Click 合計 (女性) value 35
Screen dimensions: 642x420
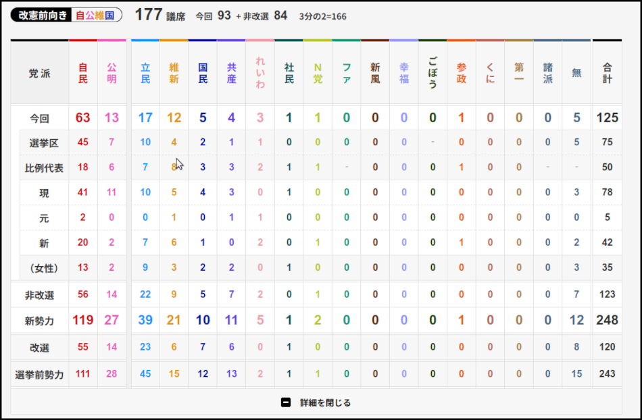(x=608, y=267)
